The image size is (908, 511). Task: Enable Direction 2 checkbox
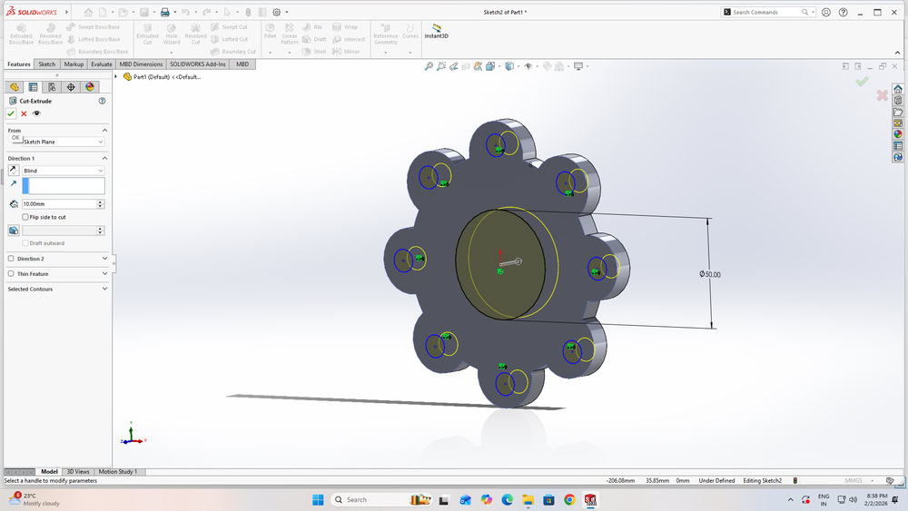pos(11,259)
